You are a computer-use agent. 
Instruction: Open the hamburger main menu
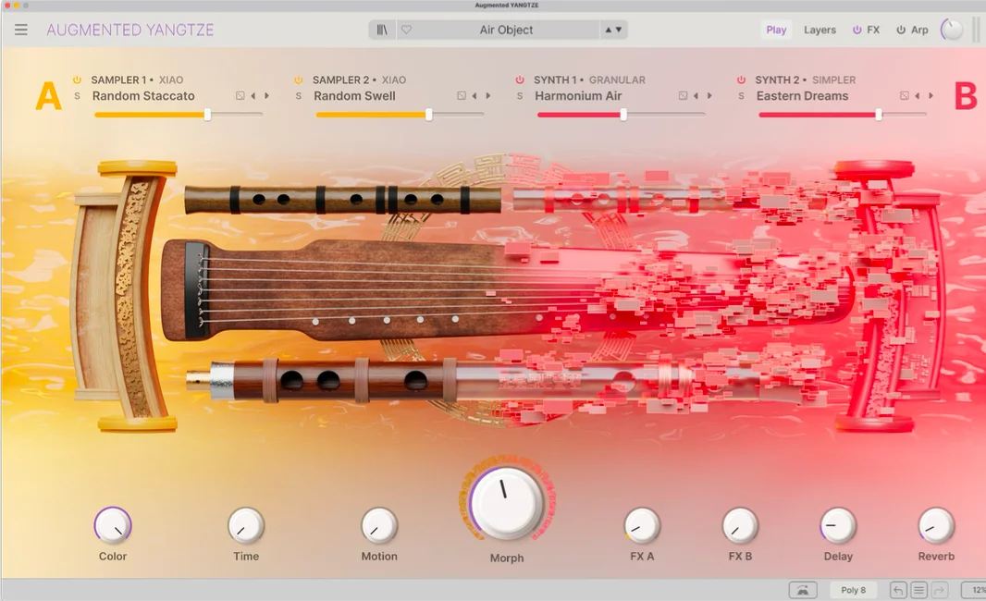(x=20, y=30)
